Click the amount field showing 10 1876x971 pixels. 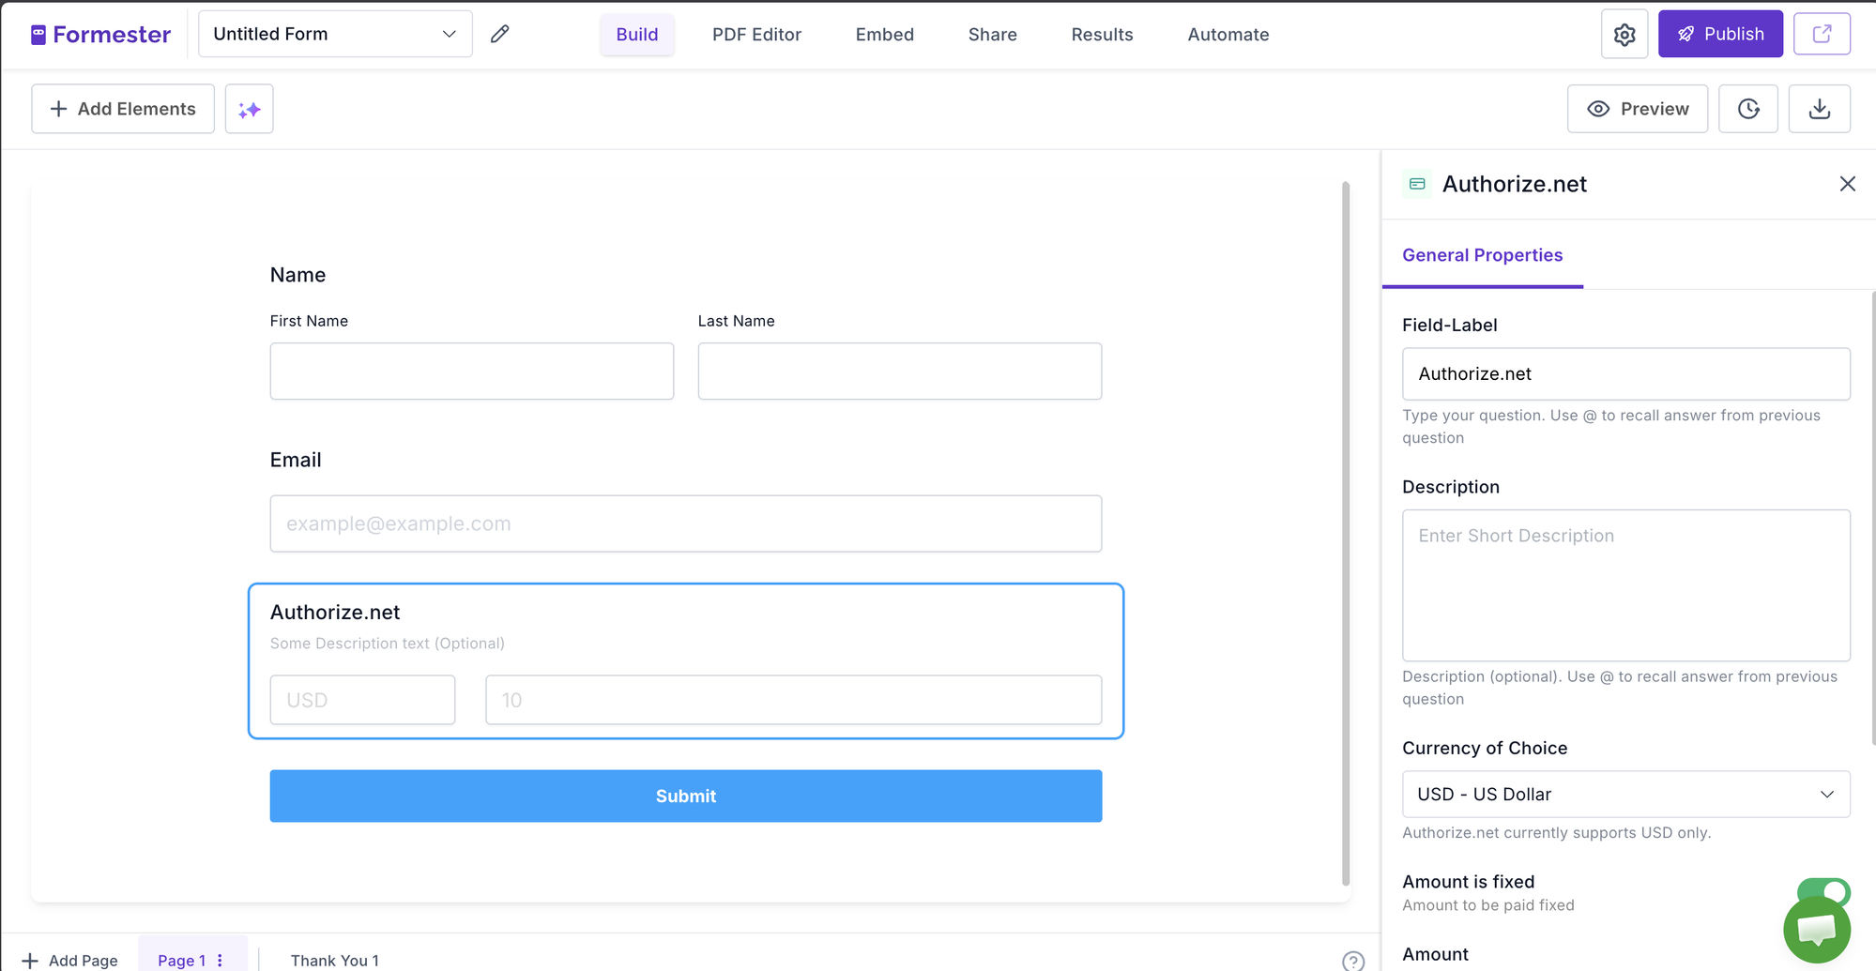[793, 700]
